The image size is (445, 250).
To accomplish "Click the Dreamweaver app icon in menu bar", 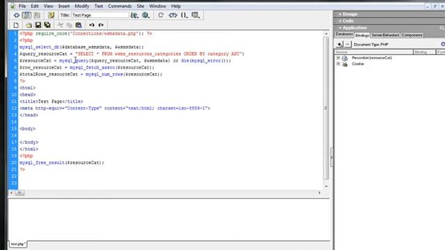I will (13, 6).
